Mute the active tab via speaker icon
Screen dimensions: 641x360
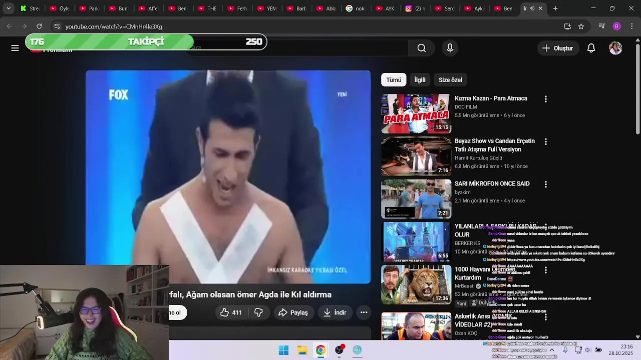(532, 8)
